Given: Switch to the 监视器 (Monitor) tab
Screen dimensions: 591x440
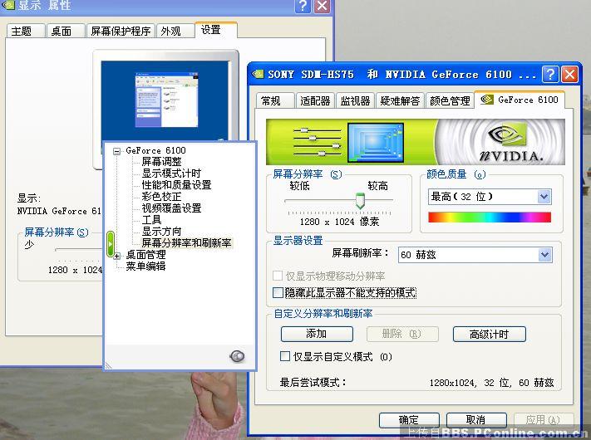Looking at the screenshot, I should [355, 101].
